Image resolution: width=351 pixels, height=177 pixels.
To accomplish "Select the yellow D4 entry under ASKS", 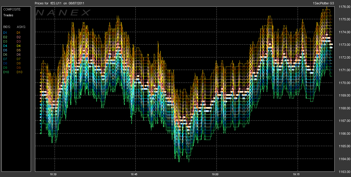I will click(x=19, y=46).
